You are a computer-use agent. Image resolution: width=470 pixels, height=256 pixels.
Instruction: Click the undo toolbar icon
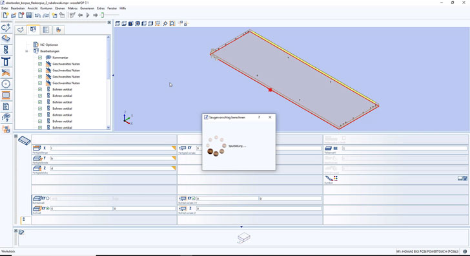37,15
